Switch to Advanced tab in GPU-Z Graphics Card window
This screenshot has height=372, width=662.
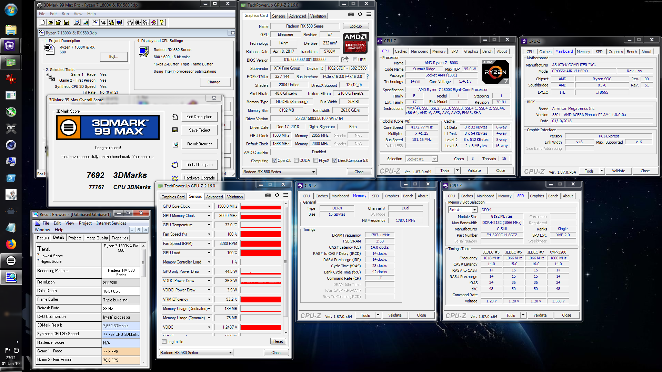tap(297, 16)
